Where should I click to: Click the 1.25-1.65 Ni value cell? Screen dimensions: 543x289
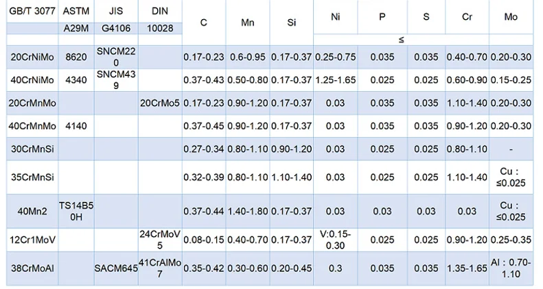[335, 80]
